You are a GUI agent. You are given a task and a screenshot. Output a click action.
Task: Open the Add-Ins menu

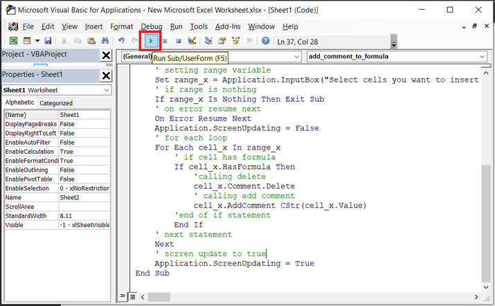pyautogui.click(x=228, y=26)
